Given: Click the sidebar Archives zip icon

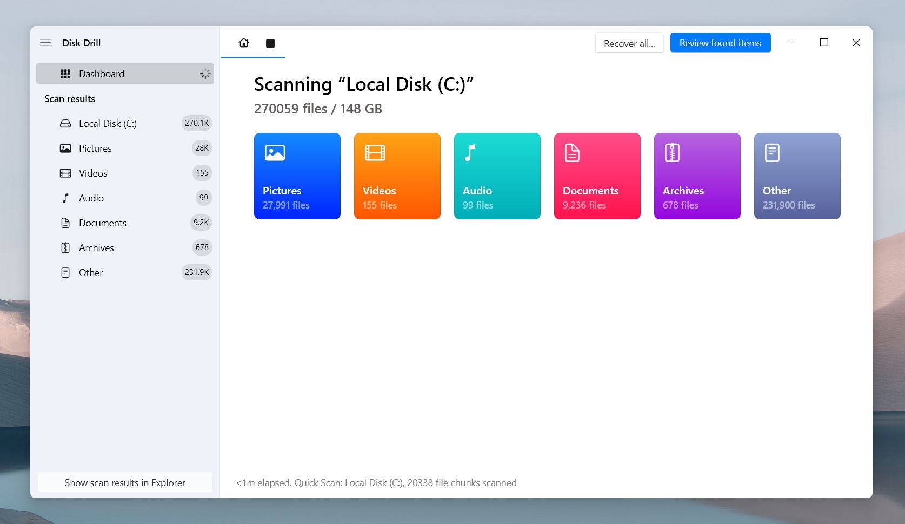Looking at the screenshot, I should pos(65,248).
